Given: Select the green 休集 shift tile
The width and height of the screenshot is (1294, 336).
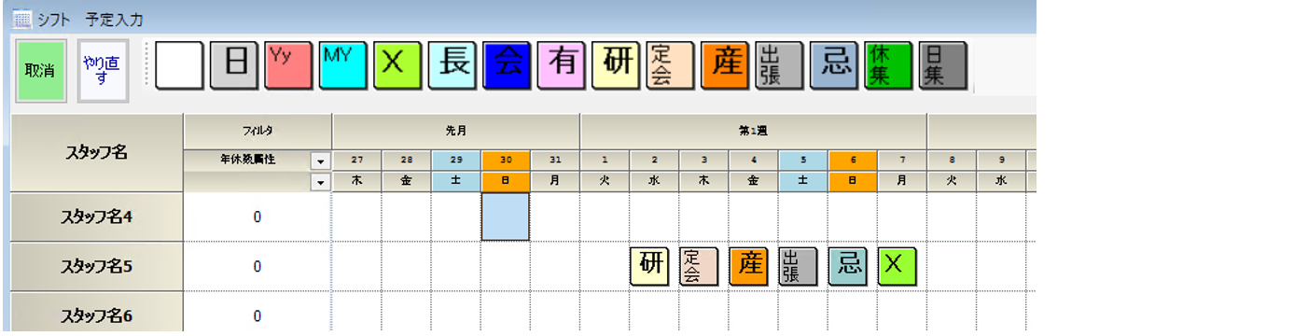Looking at the screenshot, I should [888, 65].
